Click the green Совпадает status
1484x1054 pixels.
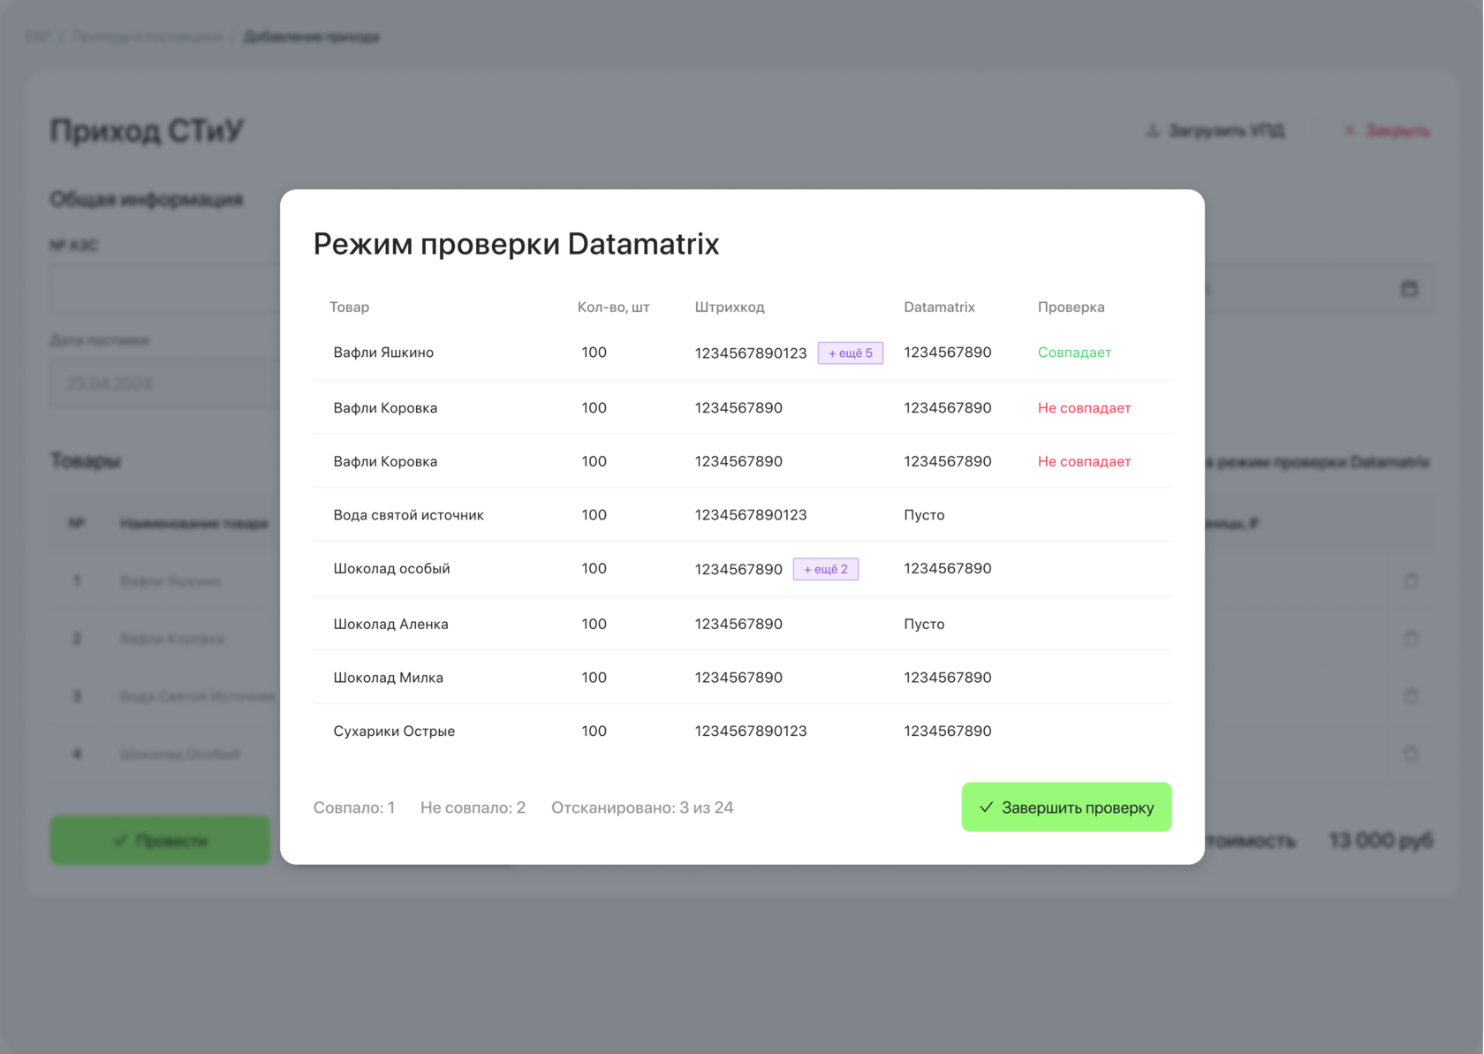click(x=1074, y=353)
